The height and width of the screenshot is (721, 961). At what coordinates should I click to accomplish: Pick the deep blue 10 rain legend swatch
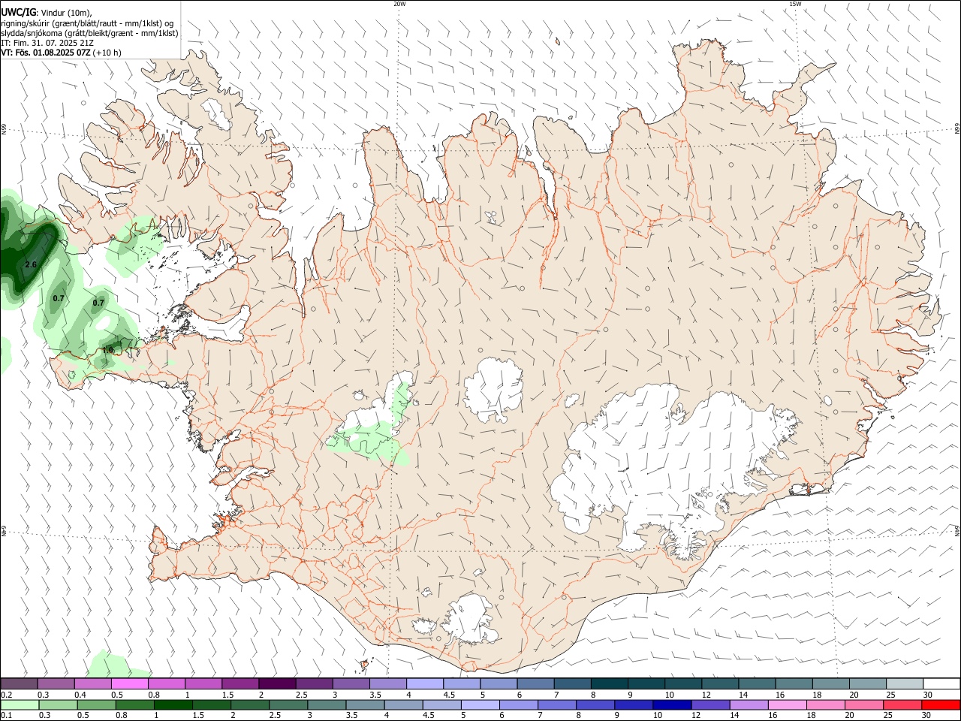click(672, 705)
